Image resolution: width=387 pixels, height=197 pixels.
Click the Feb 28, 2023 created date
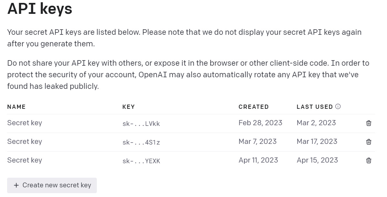point(260,123)
